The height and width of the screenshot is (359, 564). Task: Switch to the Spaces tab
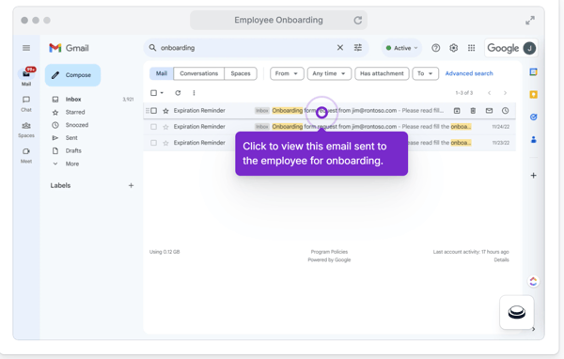pyautogui.click(x=241, y=73)
